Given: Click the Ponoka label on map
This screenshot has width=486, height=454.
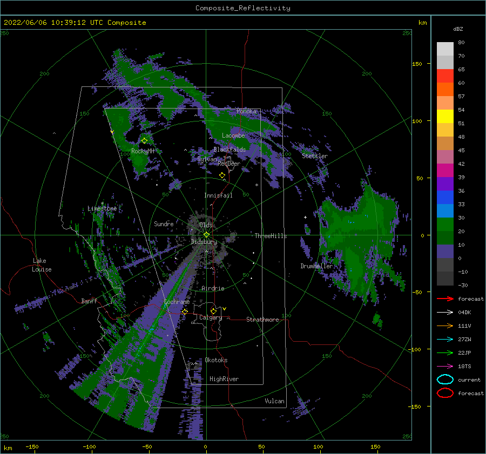Looking at the screenshot, I should coord(246,111).
